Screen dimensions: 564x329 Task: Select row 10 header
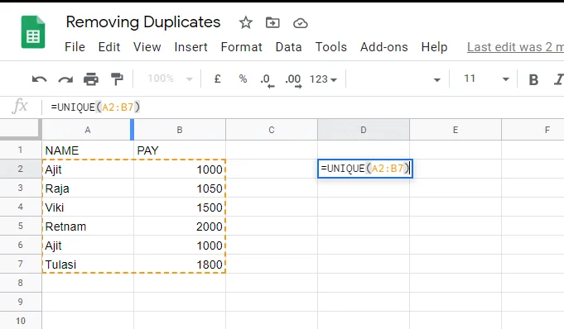coord(21,321)
